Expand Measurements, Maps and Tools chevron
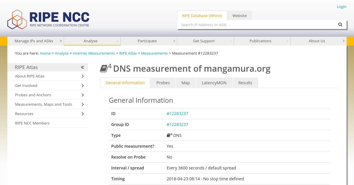This screenshot has height=185, width=354. click(83, 104)
